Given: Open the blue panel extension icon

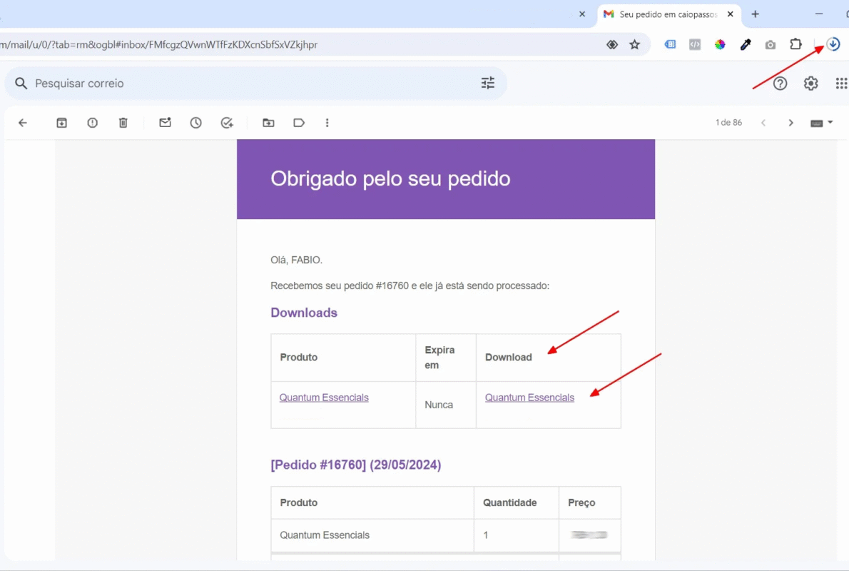Looking at the screenshot, I should tap(671, 44).
